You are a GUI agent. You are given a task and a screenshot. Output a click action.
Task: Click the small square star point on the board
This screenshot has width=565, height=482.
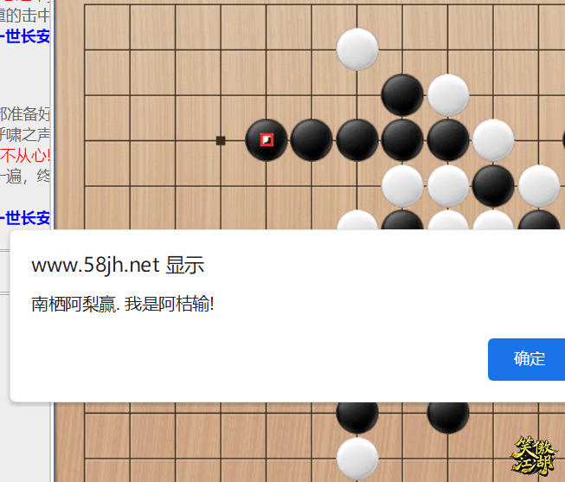pyautogui.click(x=221, y=140)
